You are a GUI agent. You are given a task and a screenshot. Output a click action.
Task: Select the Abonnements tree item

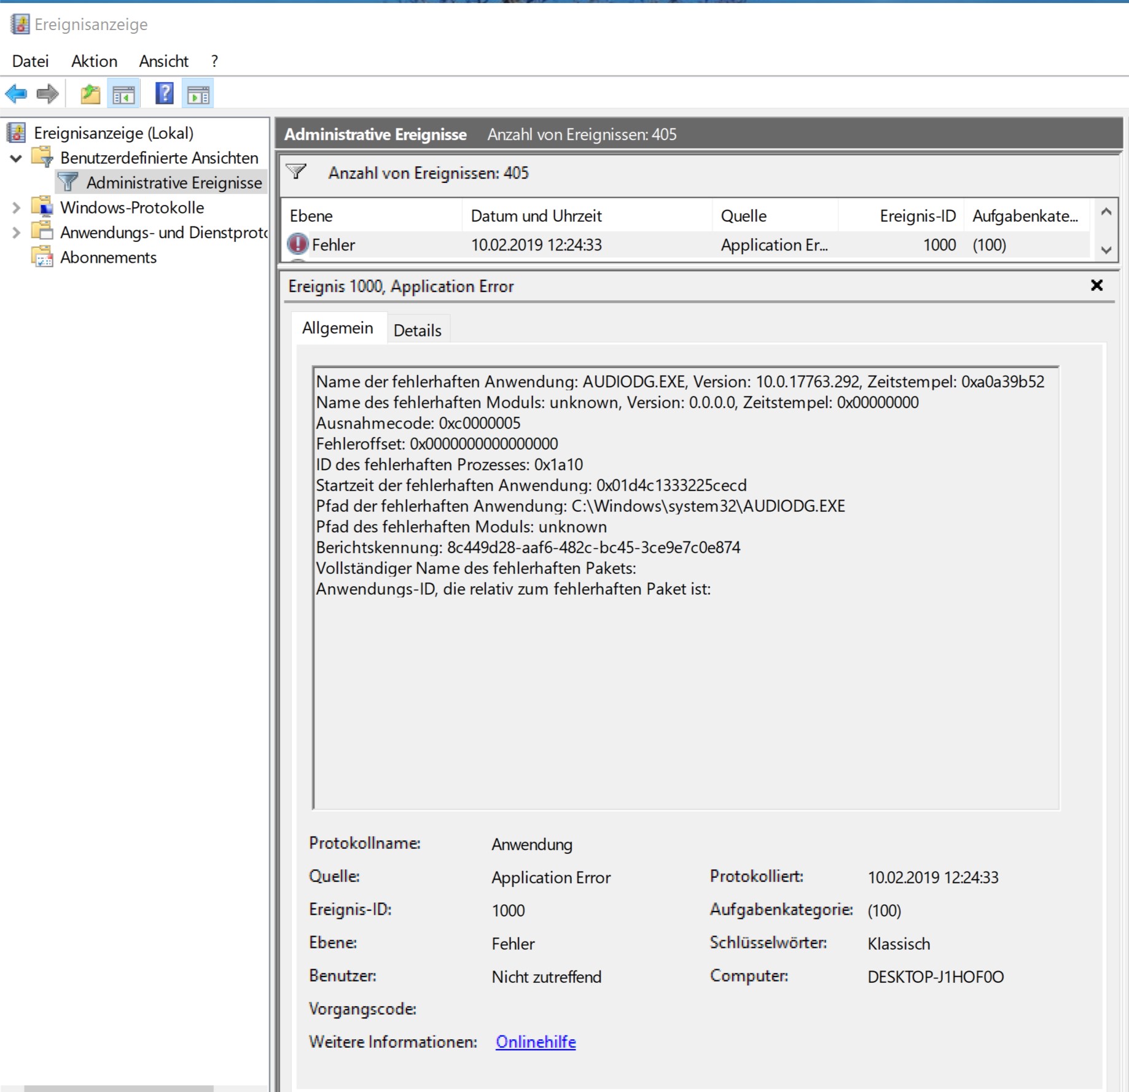[x=108, y=257]
